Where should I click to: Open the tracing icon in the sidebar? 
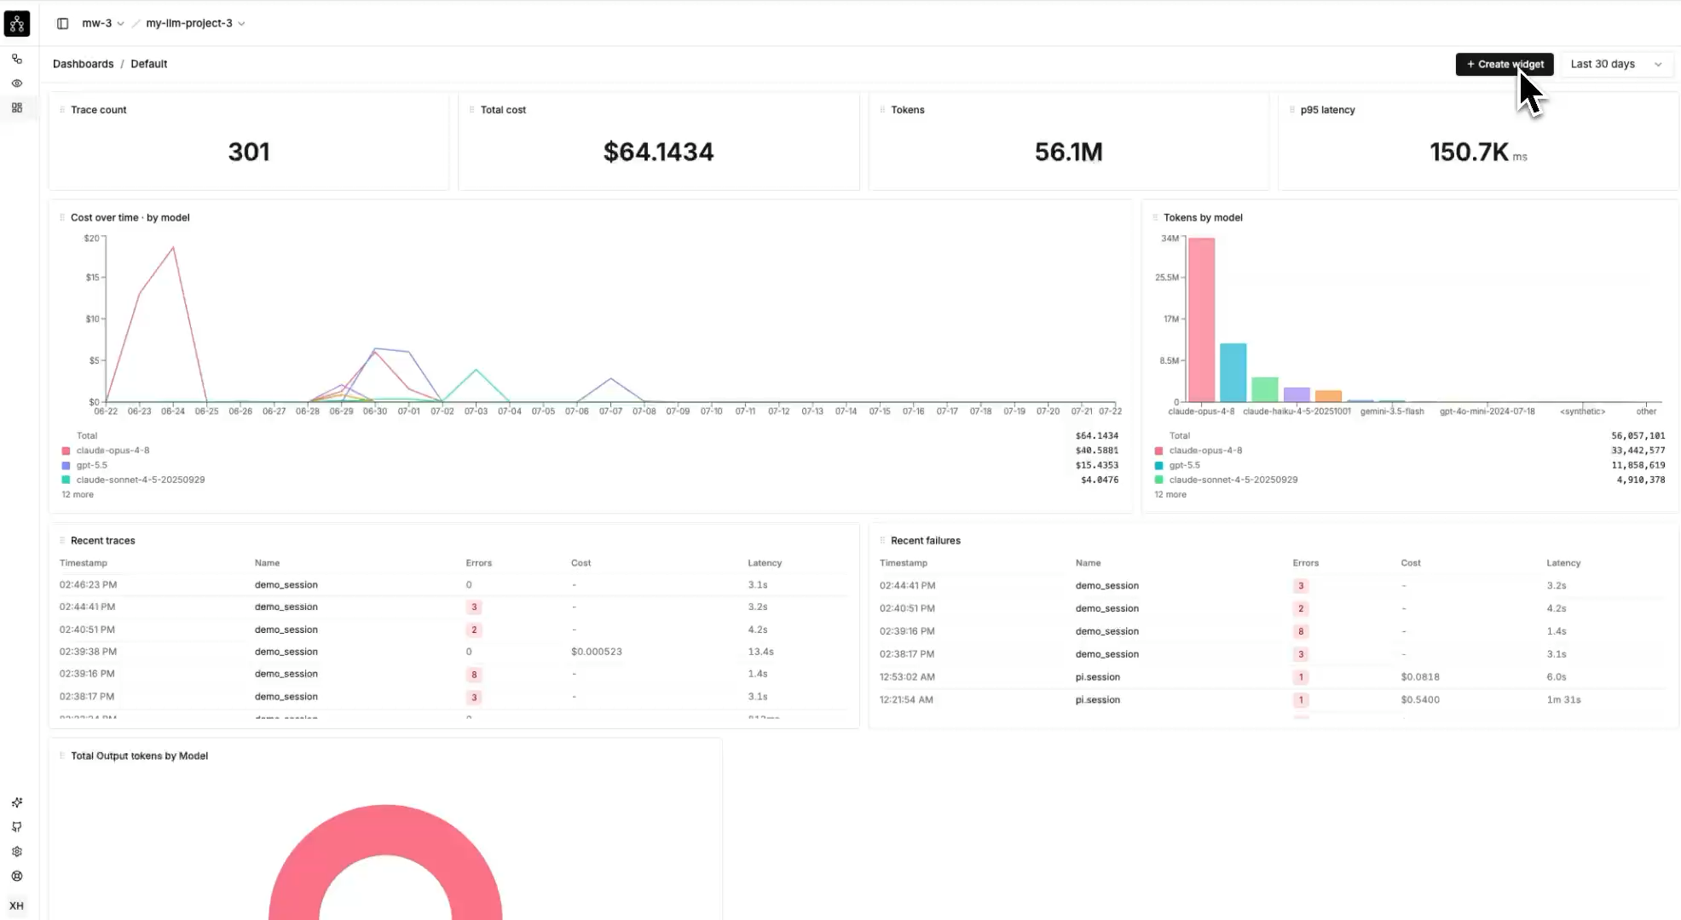(17, 59)
